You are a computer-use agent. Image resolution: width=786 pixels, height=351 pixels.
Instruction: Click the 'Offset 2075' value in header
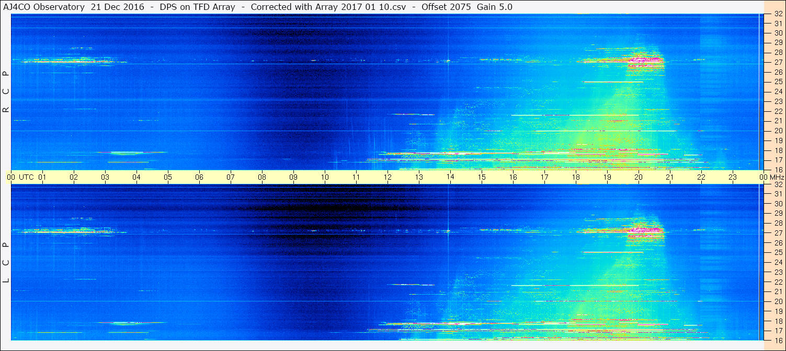[447, 7]
